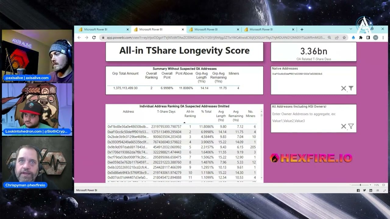This screenshot has width=390, height=219.
Task: Open the site lock icon info
Action: coord(103,38)
